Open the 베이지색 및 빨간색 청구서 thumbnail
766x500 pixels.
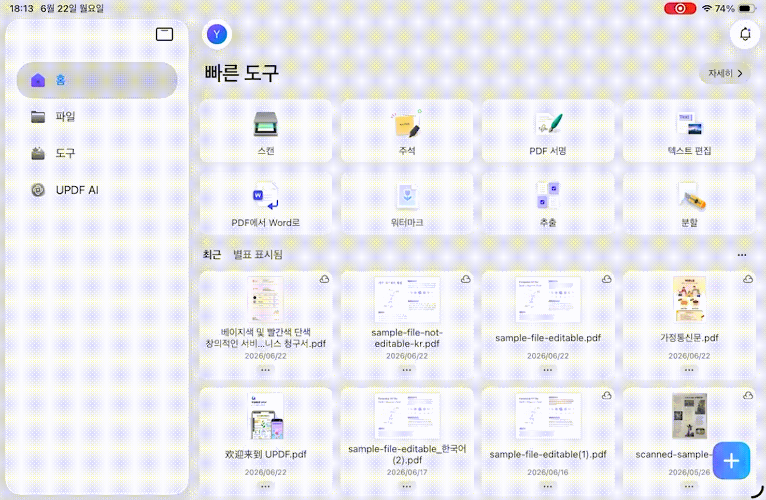click(x=265, y=300)
